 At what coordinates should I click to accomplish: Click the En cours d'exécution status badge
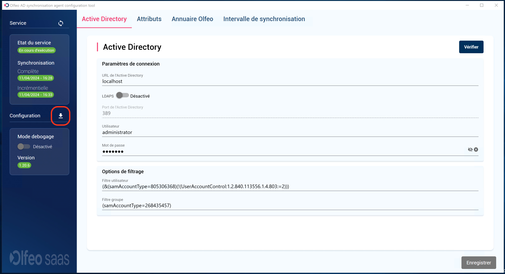click(x=37, y=50)
